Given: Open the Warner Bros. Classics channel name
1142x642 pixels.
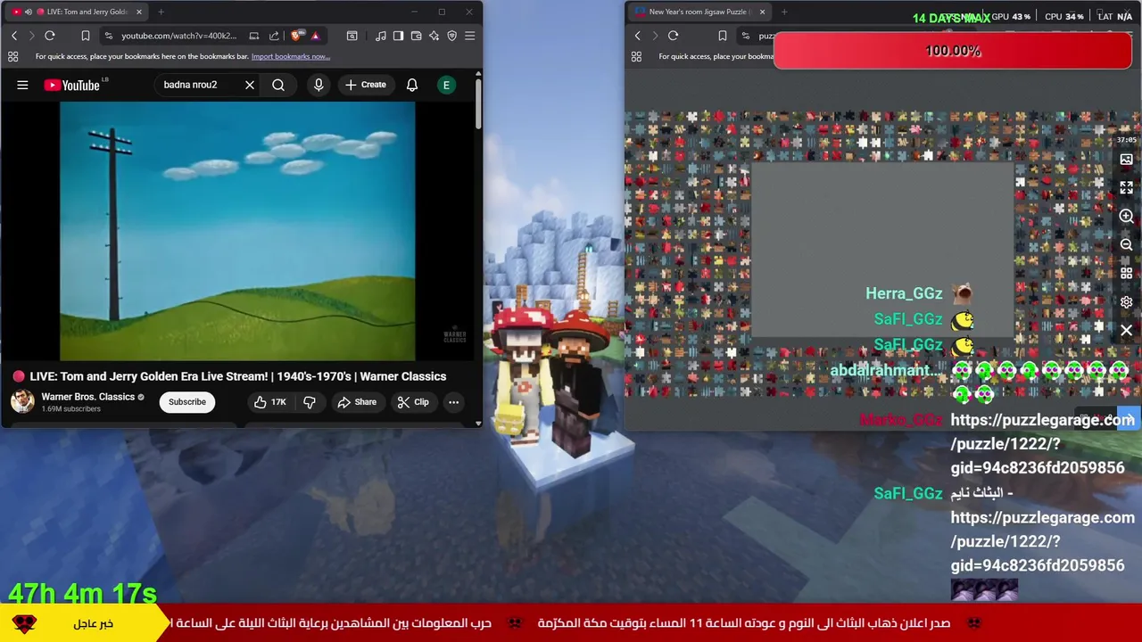Looking at the screenshot, I should [87, 397].
